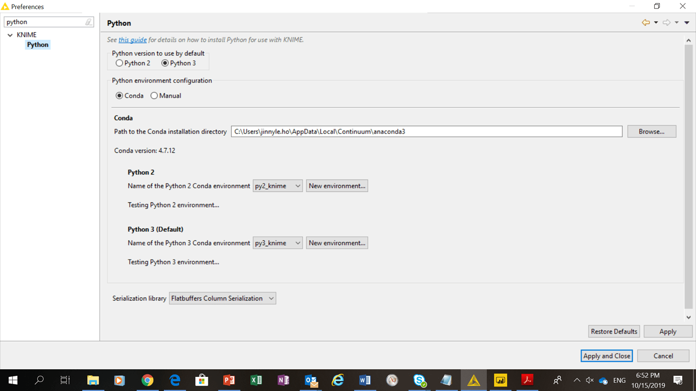696x391 pixels.
Task: Open the volume control in system tray
Action: pos(590,380)
